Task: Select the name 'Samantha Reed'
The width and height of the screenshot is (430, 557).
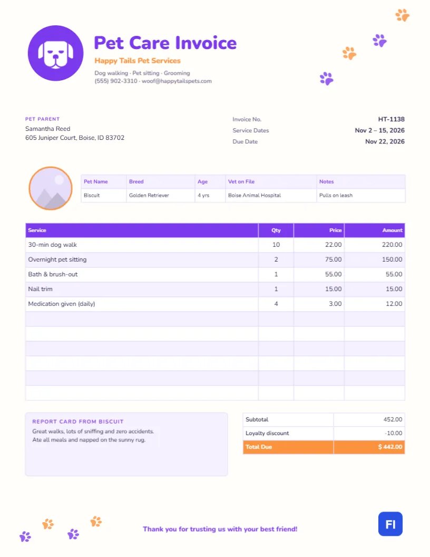Action: coord(48,129)
